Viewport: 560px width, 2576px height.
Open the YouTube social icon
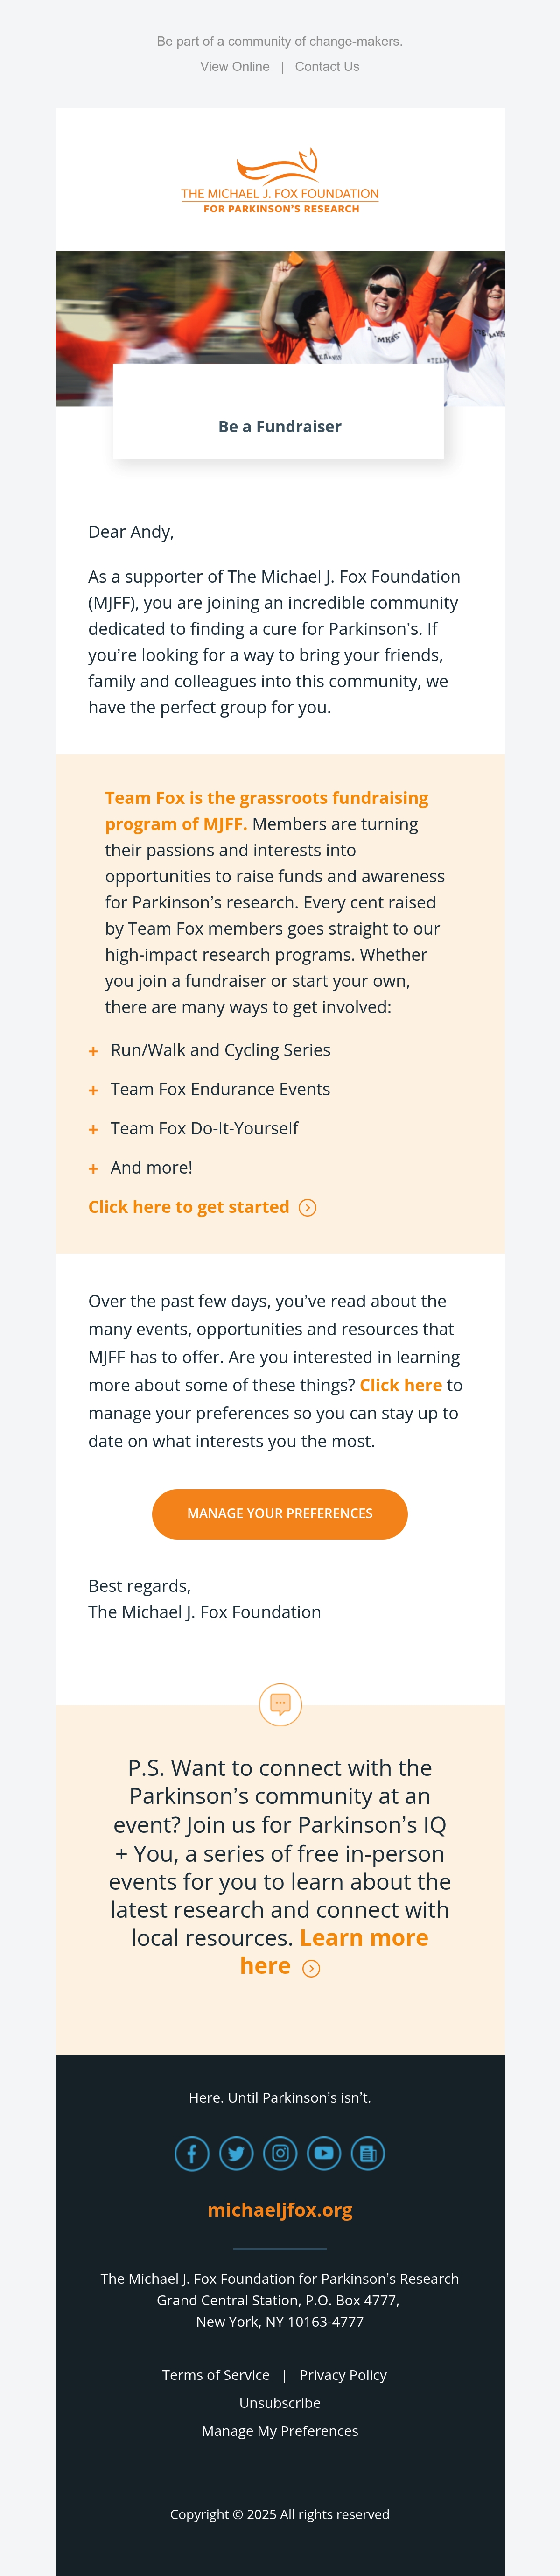click(324, 2153)
